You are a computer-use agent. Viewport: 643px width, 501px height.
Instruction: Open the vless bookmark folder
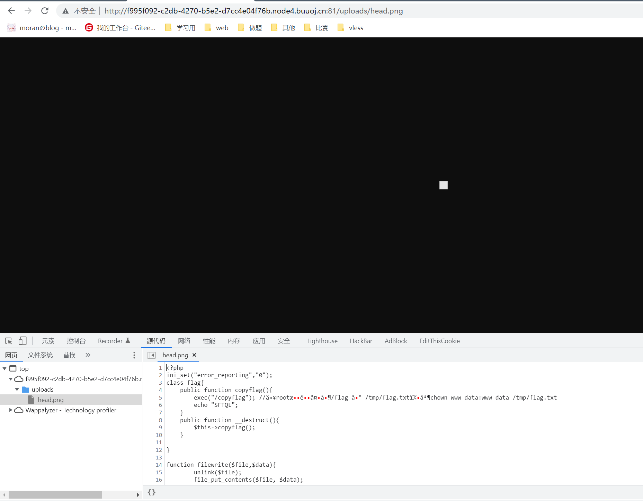pyautogui.click(x=350, y=28)
